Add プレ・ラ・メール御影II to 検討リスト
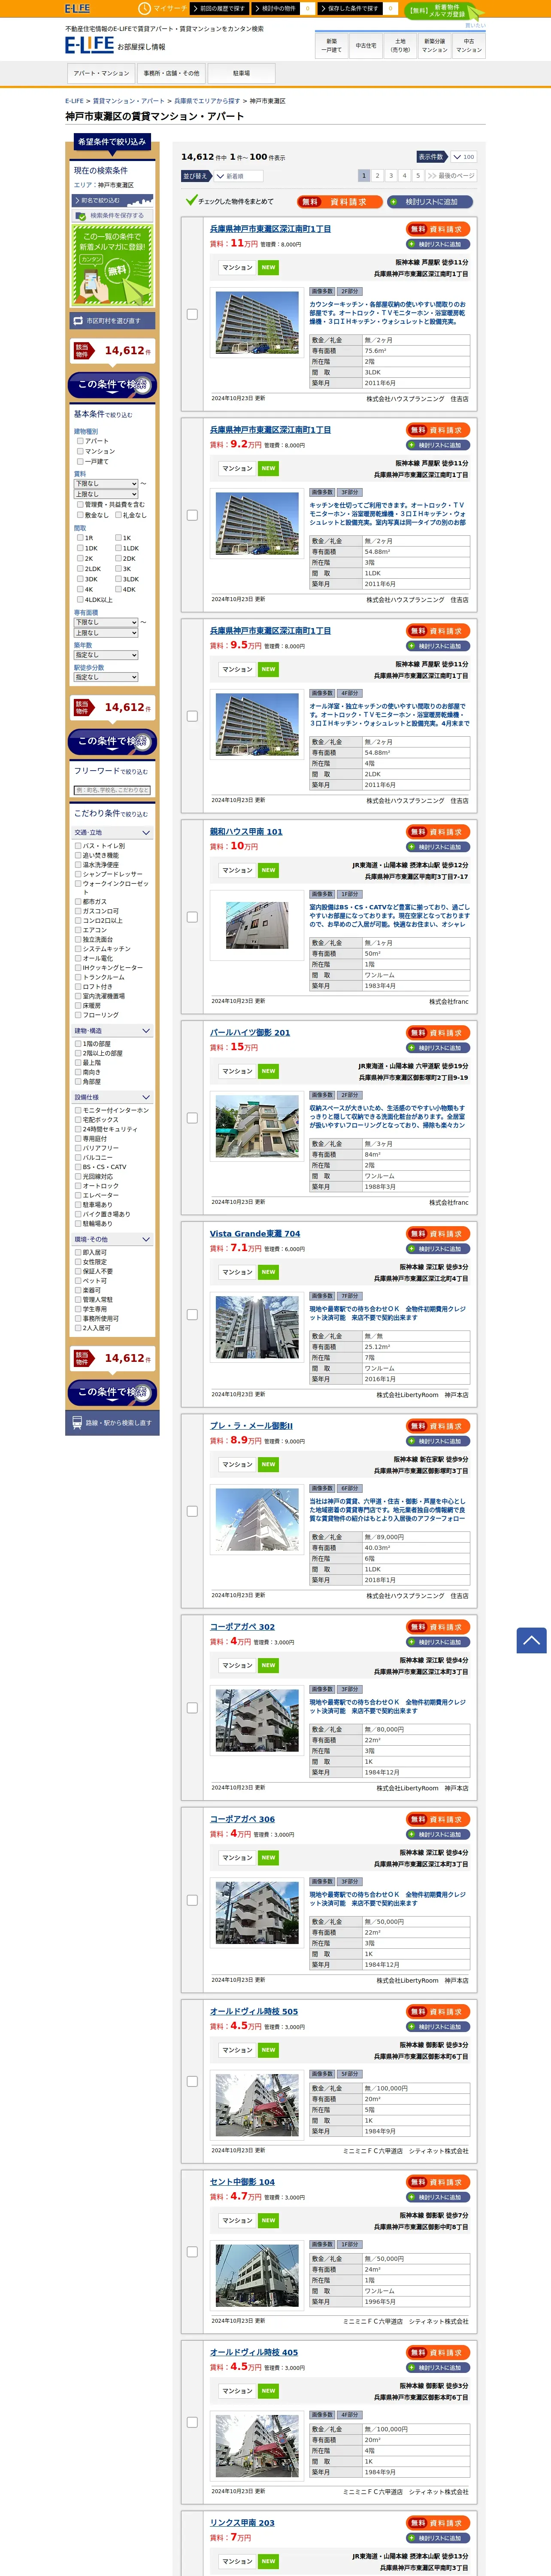The width and height of the screenshot is (551, 2576). click(438, 1441)
